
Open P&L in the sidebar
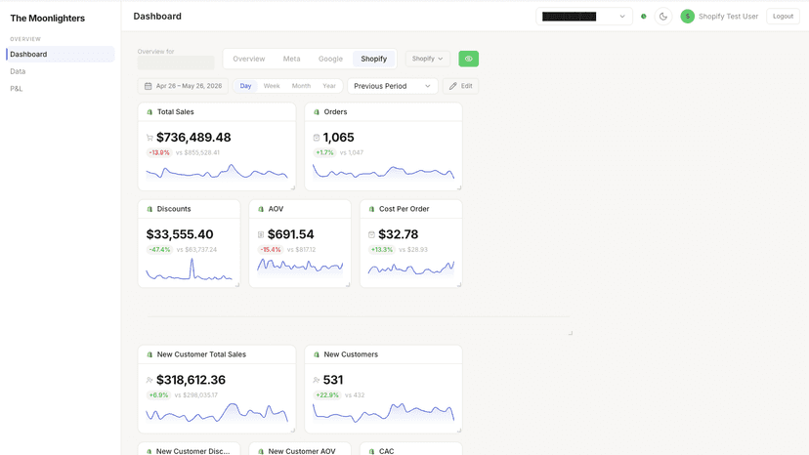pyautogui.click(x=61, y=89)
